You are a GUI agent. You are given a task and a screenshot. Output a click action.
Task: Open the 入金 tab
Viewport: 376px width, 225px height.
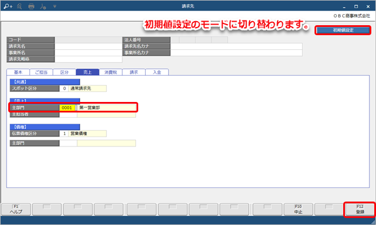(x=157, y=72)
